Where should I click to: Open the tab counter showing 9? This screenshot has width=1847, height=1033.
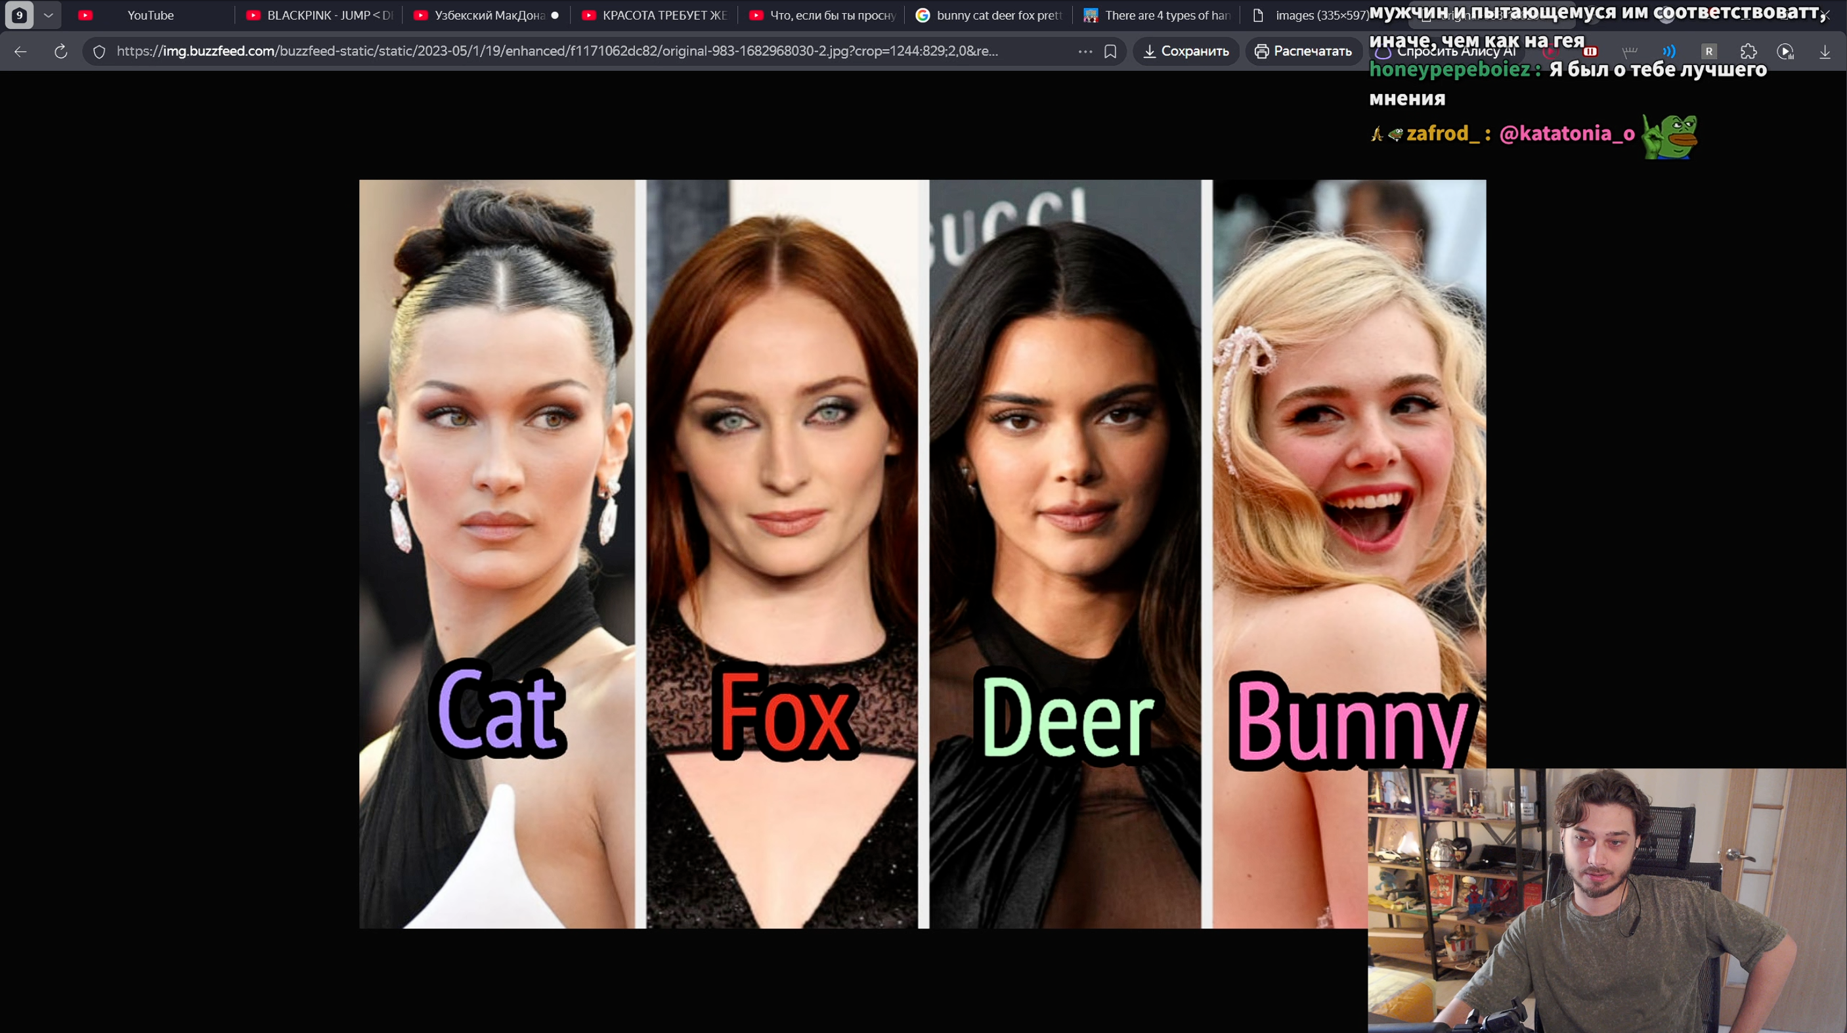point(19,15)
